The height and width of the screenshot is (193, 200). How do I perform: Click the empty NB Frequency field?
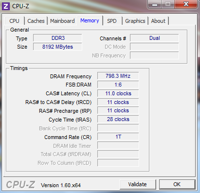point(154,55)
